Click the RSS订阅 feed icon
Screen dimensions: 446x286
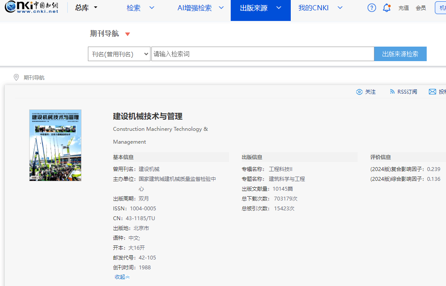point(392,91)
